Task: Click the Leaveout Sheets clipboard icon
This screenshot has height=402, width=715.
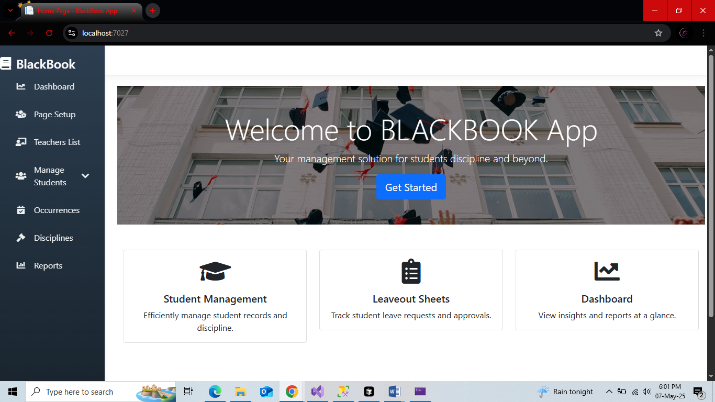Action: coord(411,272)
